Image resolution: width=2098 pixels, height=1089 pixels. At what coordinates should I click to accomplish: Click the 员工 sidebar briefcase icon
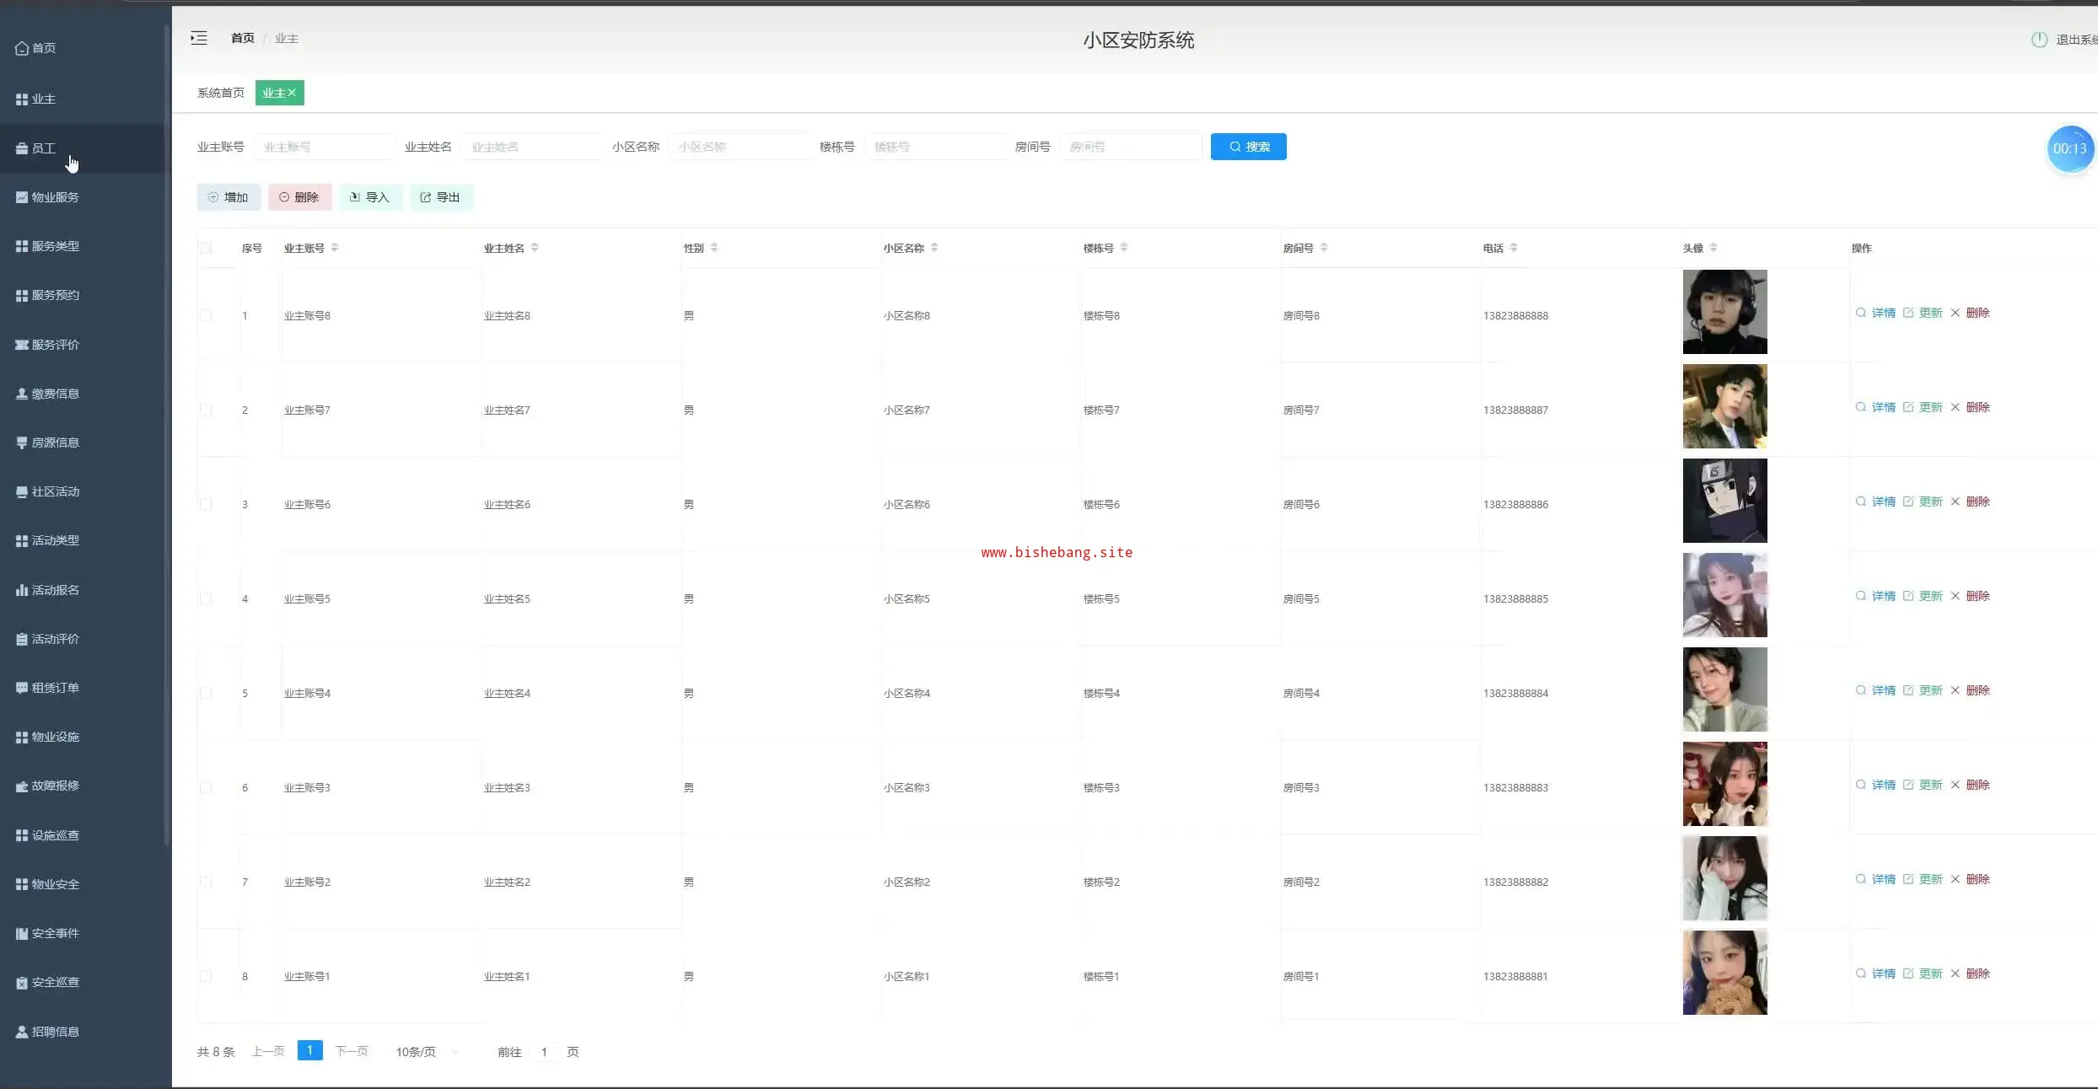pos(22,148)
